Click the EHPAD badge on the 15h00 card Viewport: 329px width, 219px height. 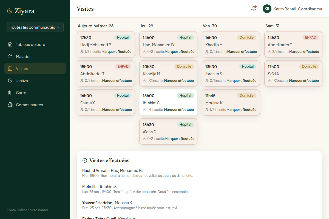(x=123, y=67)
